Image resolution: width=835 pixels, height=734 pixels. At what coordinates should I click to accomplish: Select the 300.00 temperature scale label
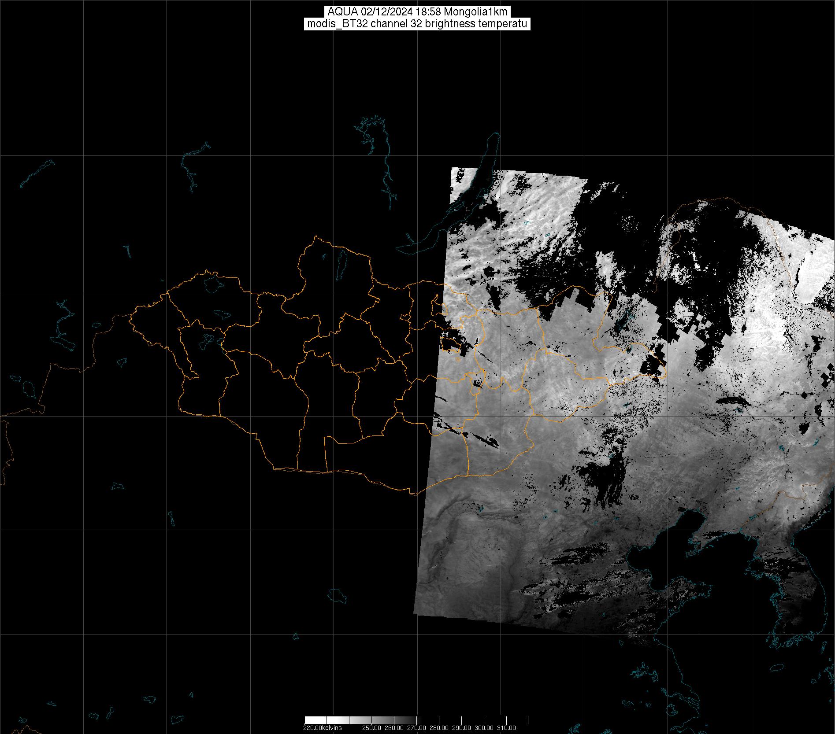484,728
